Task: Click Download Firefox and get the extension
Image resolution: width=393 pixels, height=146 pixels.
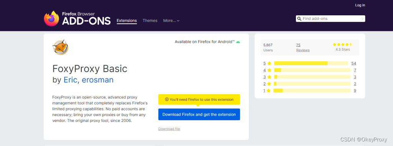Action: 199,115
